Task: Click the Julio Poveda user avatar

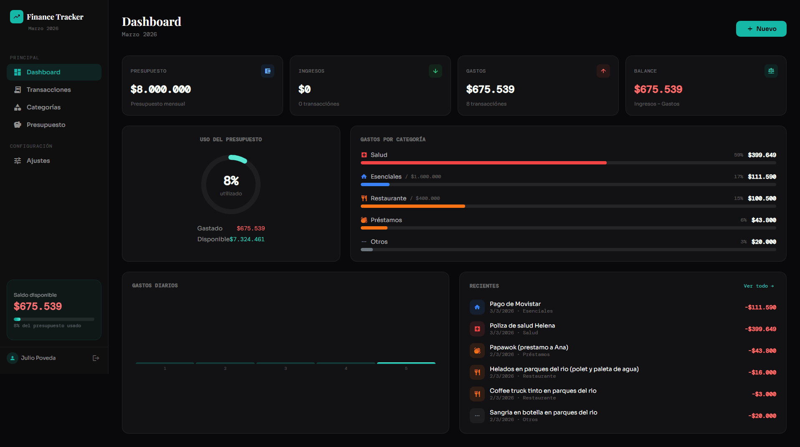Action: click(13, 358)
